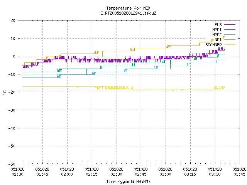Viewport: 247px width, 185px height.
Task: Click the y-axis label -60
Action: pos(12,164)
